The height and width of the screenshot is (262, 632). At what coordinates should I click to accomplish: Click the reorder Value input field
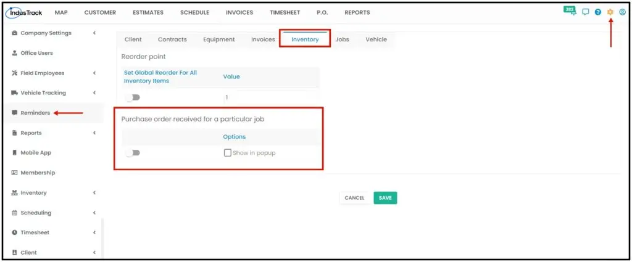click(x=271, y=97)
